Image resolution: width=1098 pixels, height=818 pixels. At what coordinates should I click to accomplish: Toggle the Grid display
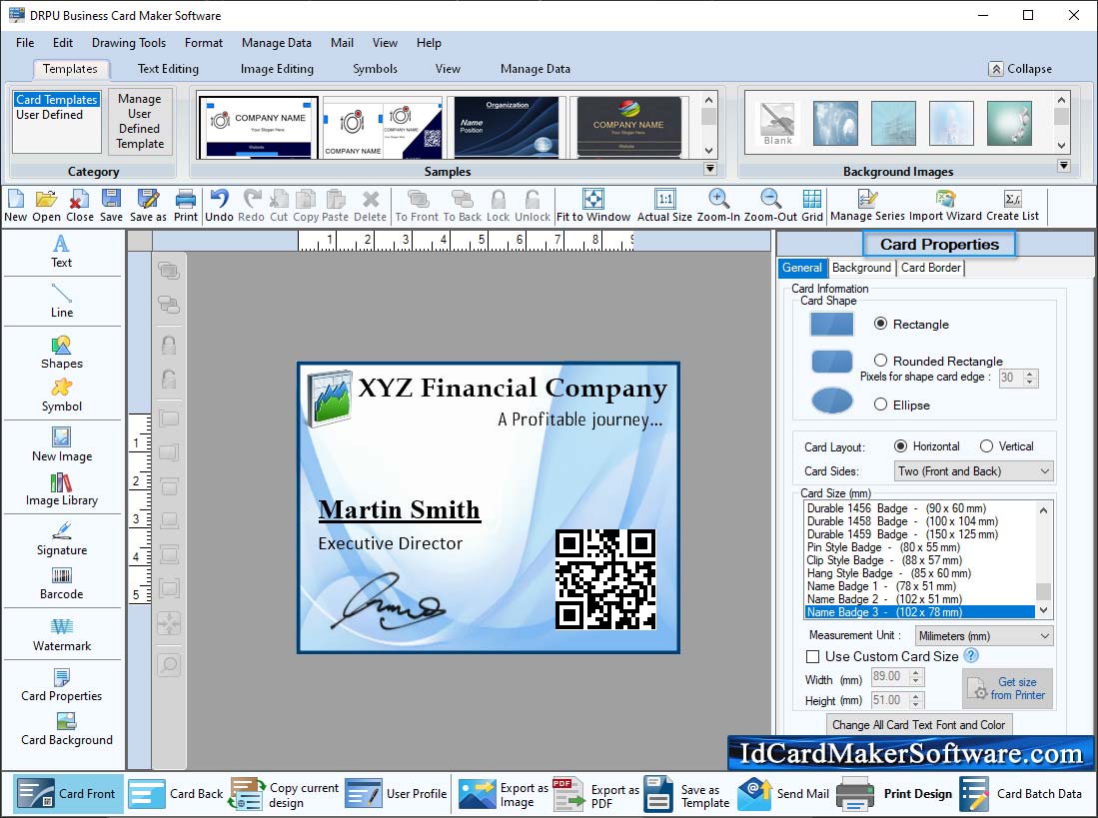pos(812,206)
